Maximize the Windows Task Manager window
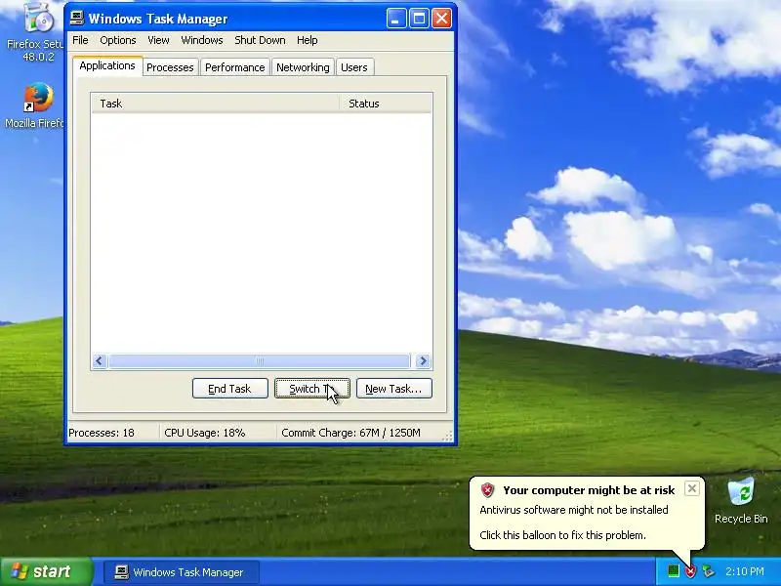 click(419, 19)
